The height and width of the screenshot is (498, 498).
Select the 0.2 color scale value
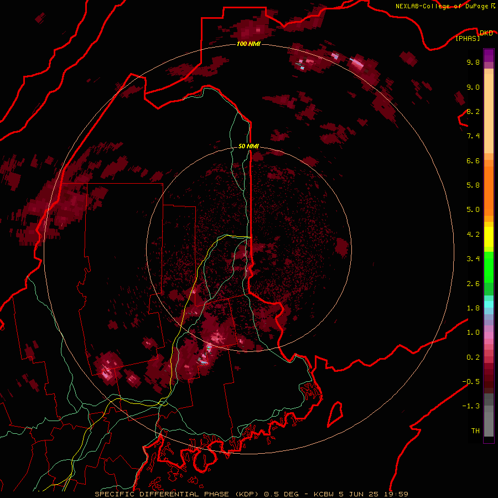[473, 357]
